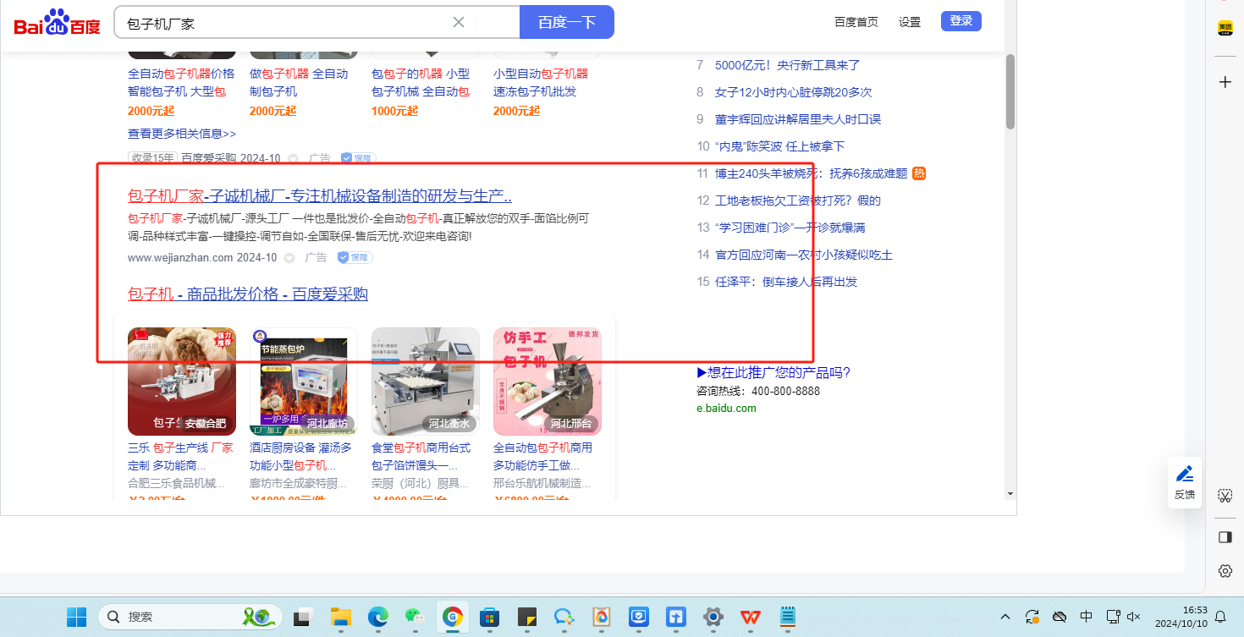This screenshot has width=1244, height=637.
Task: Add a new sidebar app
Action: [x=1225, y=82]
